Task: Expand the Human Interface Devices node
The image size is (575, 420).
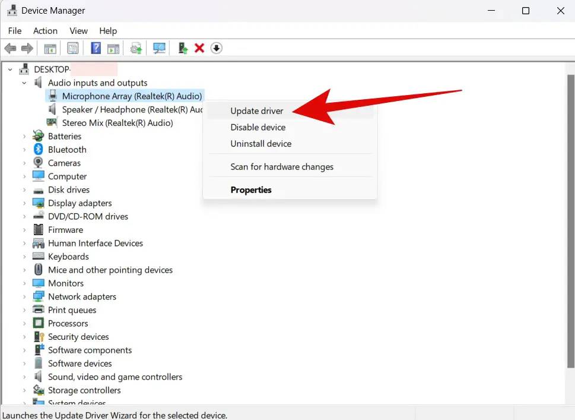Action: pos(24,243)
